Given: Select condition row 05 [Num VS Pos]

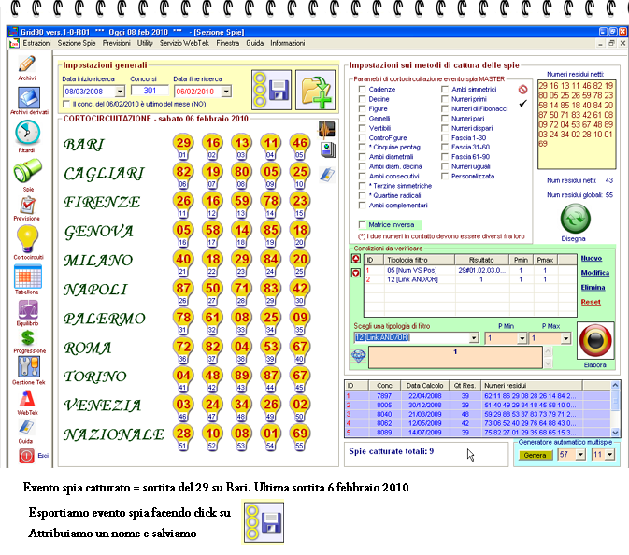Looking at the screenshot, I should tap(470, 271).
